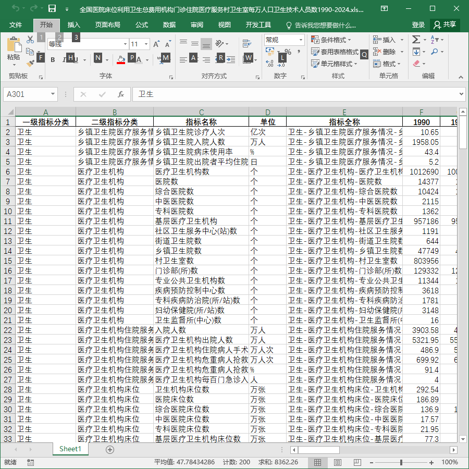Toggle Bold formatting button
469x469 pixels.
[53, 60]
